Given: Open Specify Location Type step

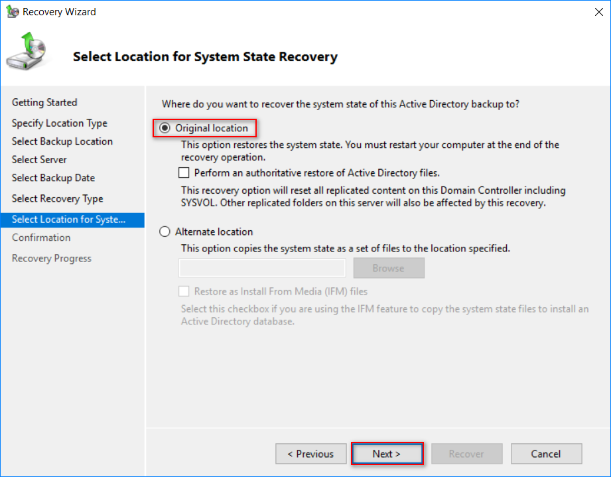Looking at the screenshot, I should (x=60, y=123).
